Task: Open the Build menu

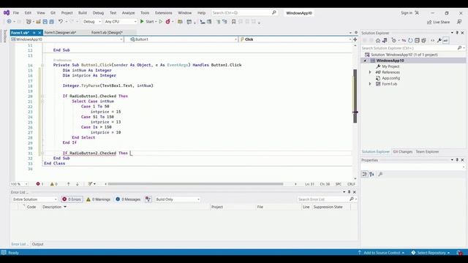Action: [83, 13]
